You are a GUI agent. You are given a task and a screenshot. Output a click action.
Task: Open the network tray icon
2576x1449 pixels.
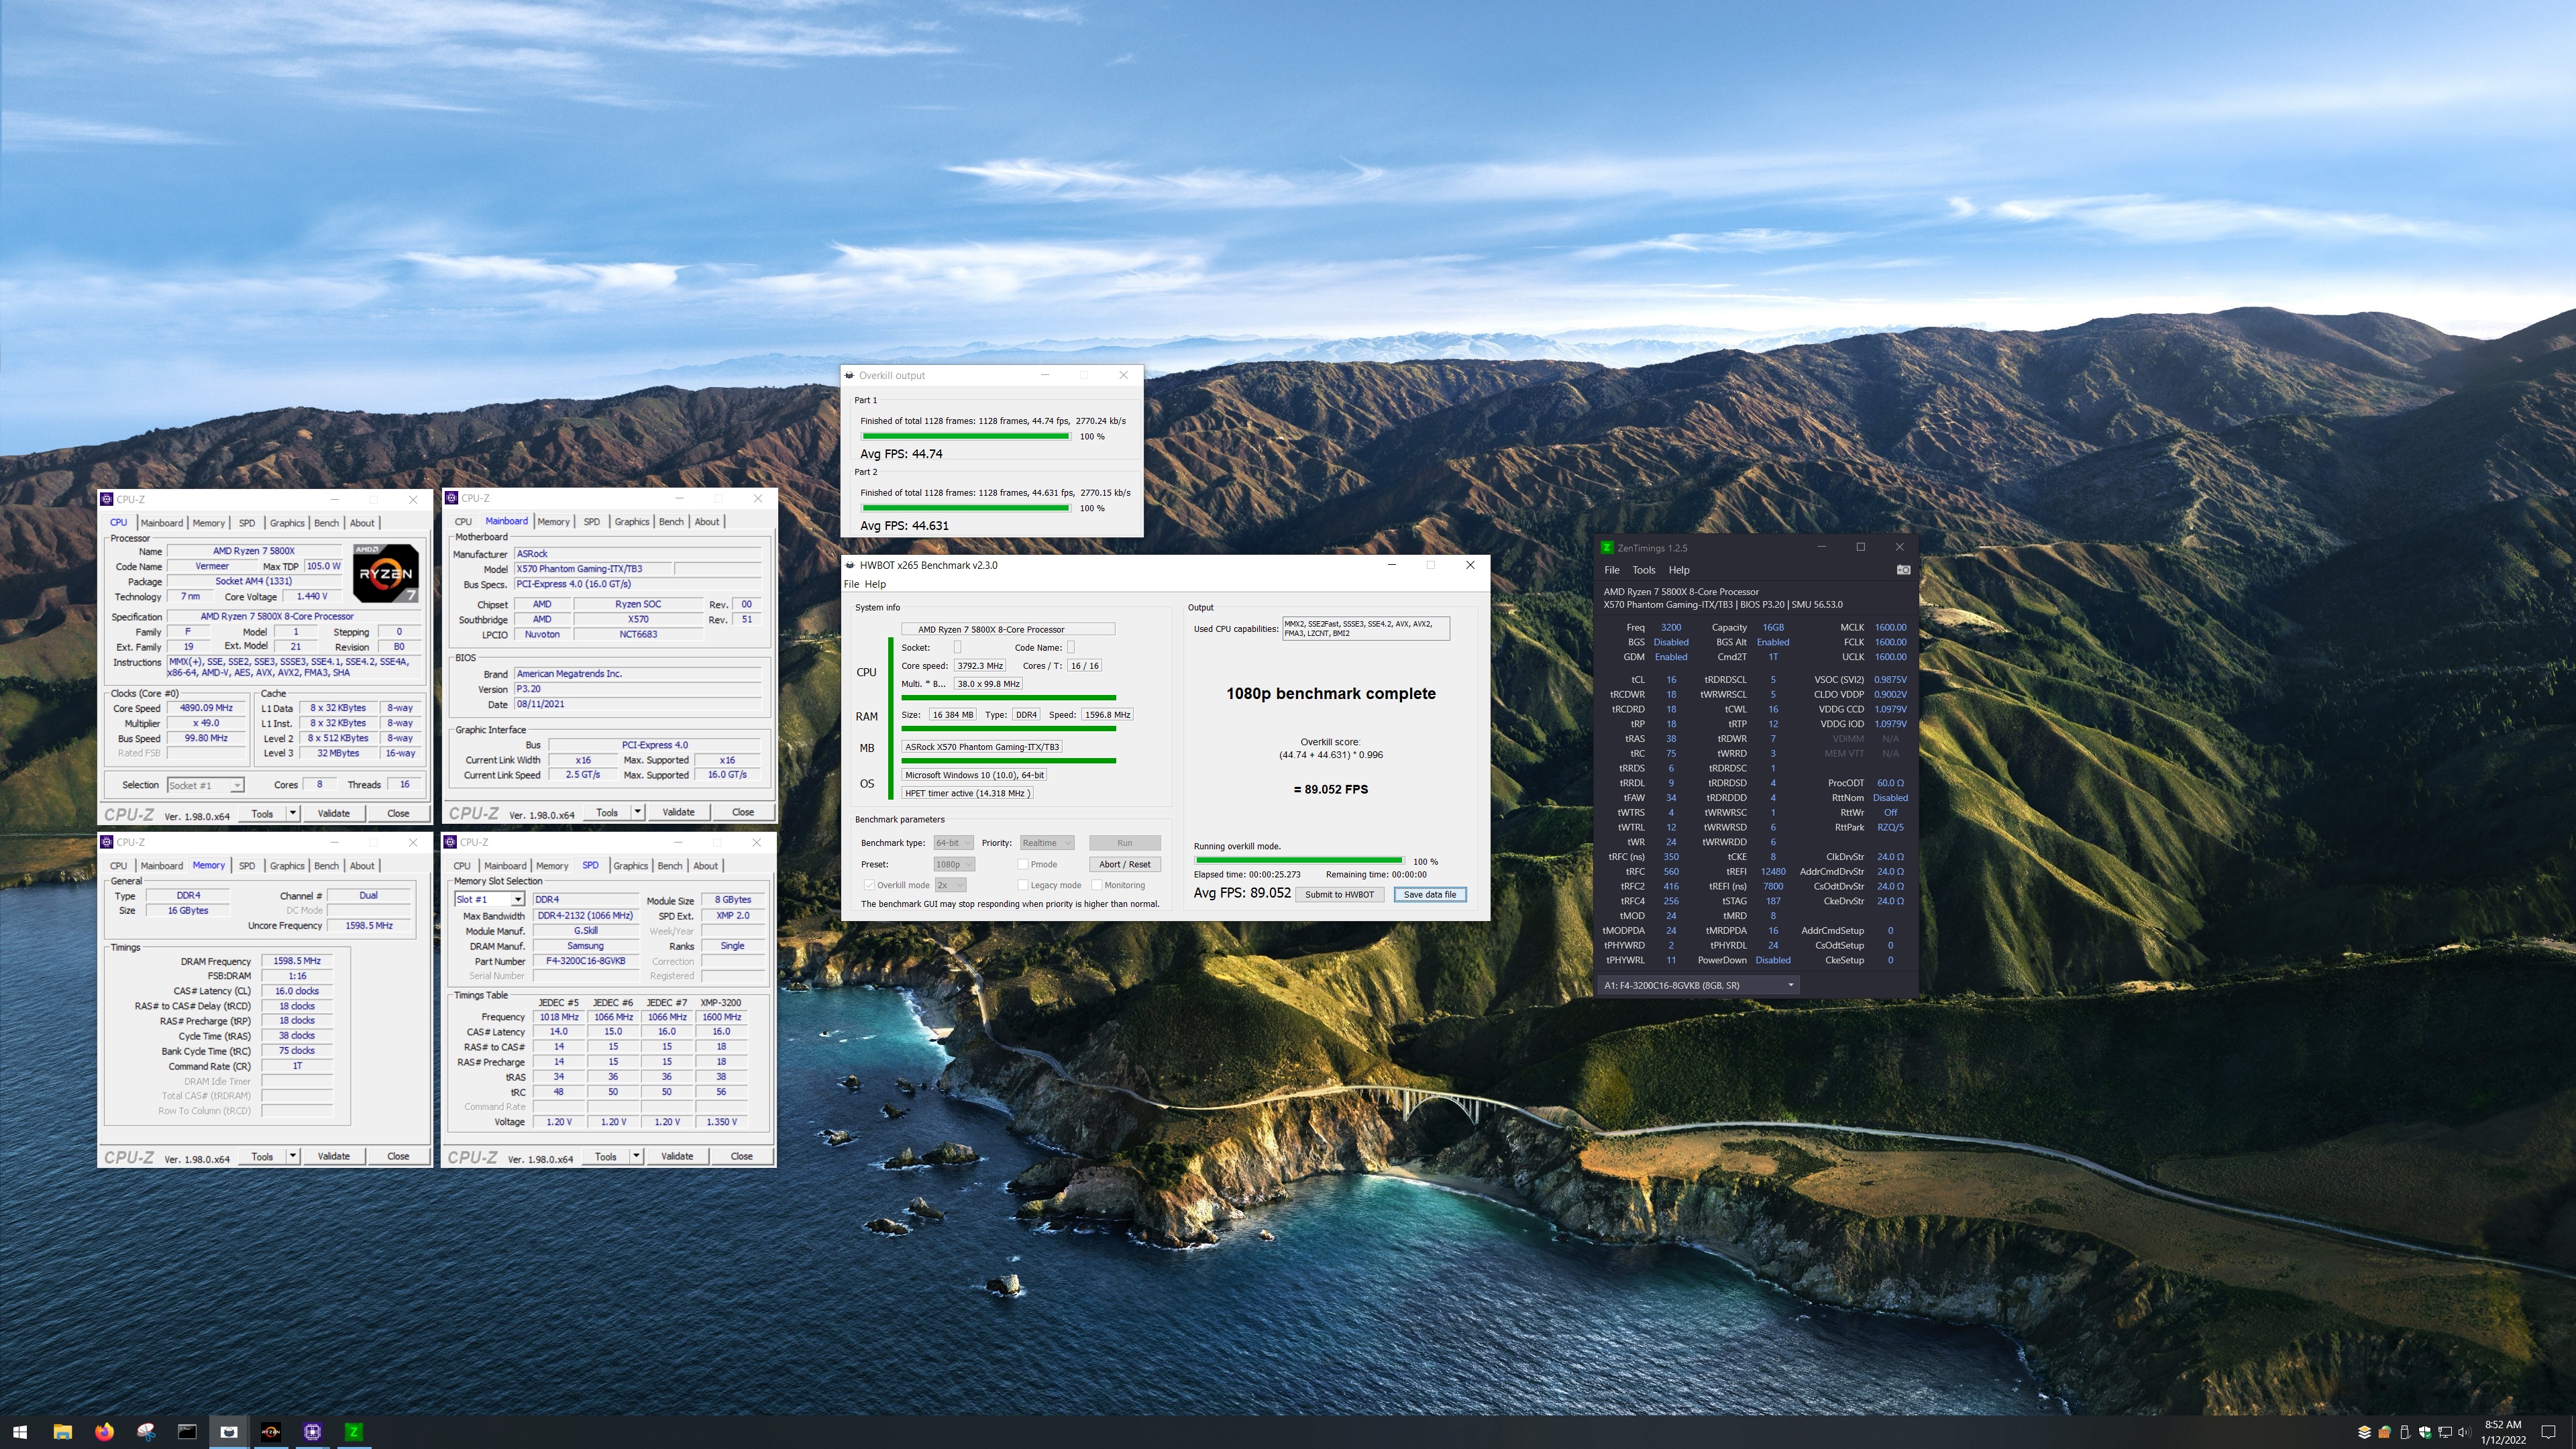[2445, 1432]
